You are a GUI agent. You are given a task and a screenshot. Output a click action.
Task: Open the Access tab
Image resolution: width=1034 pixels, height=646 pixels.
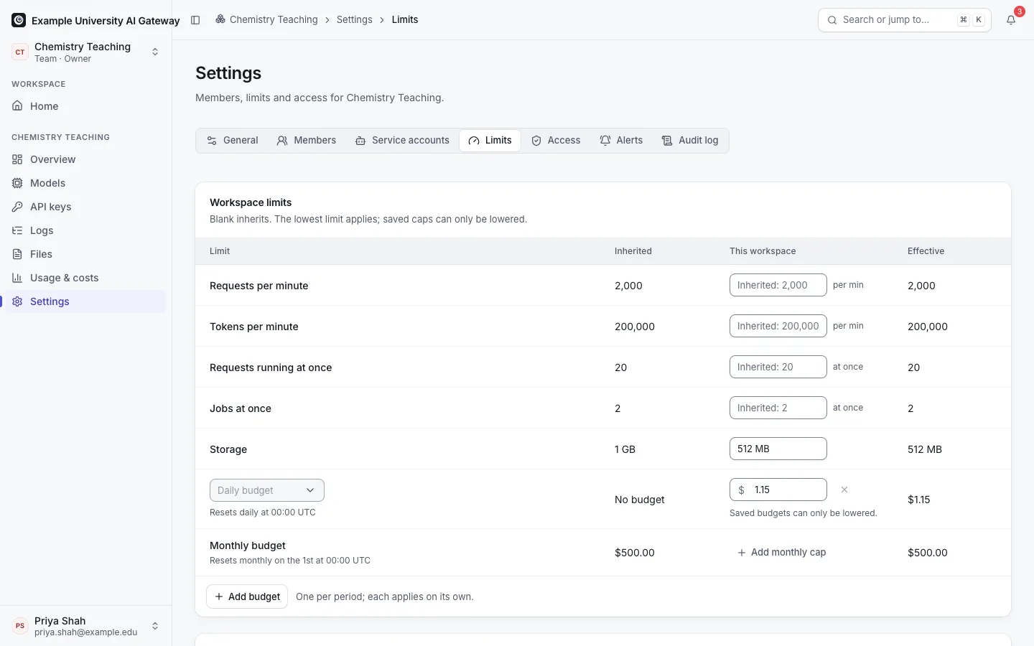tap(556, 141)
